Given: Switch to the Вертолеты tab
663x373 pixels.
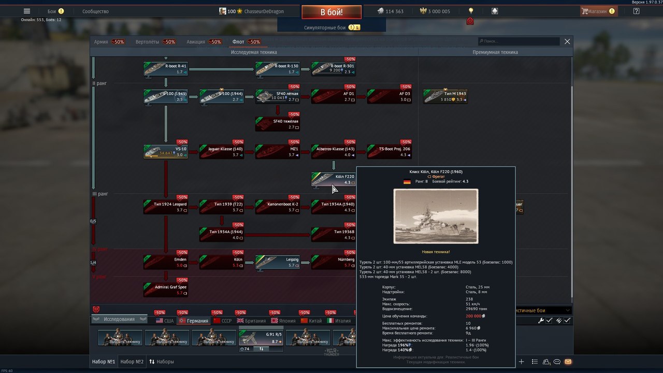Looking at the screenshot, I should (155, 41).
